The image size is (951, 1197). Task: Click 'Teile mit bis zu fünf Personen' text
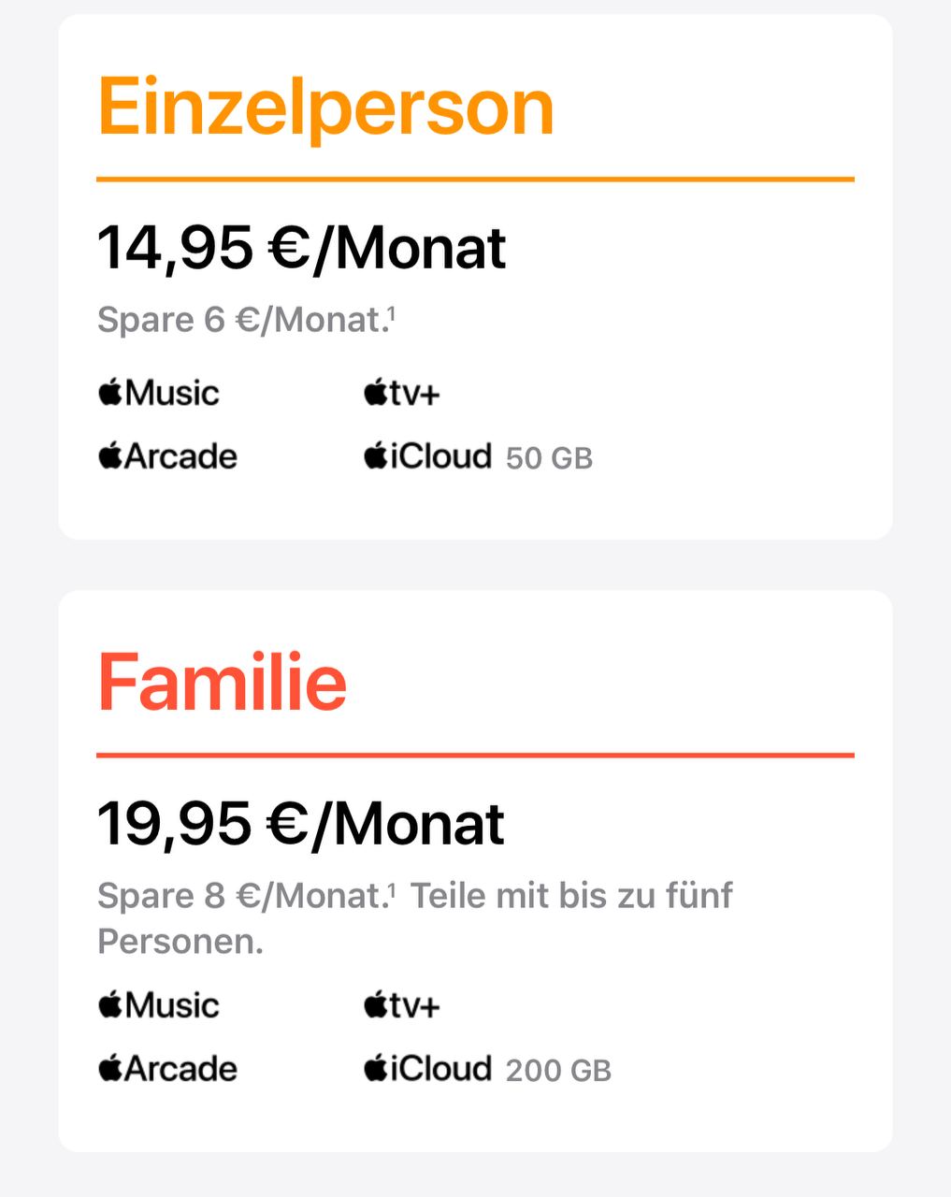point(415,918)
